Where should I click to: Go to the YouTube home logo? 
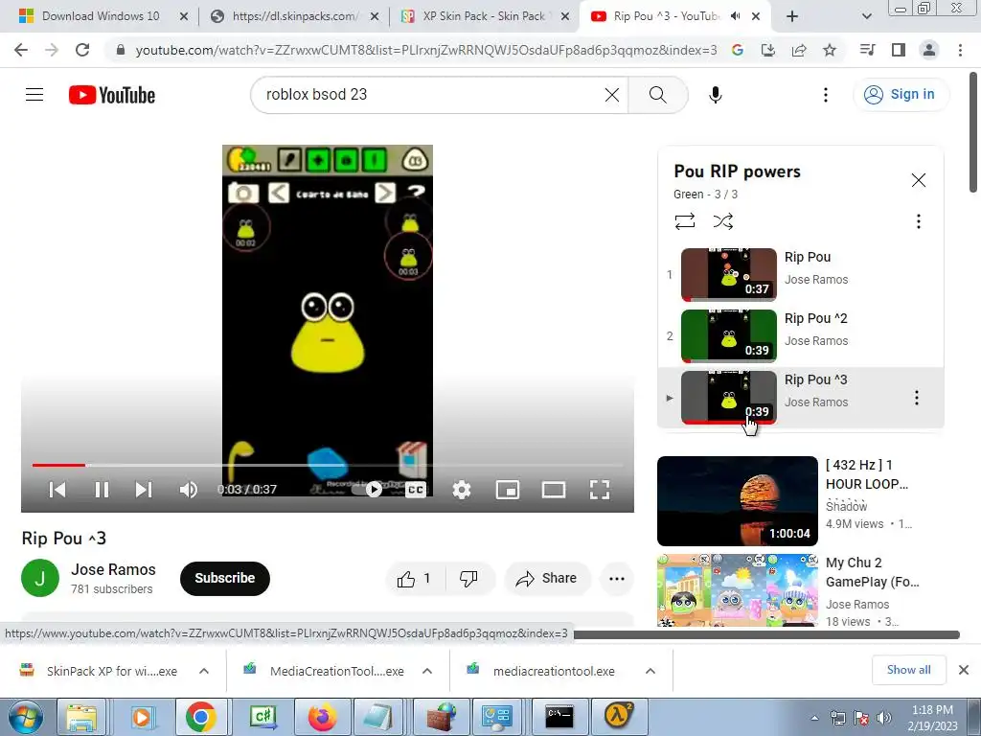[112, 95]
